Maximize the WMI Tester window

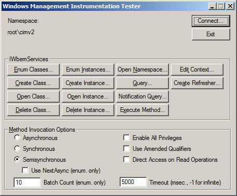[x=221, y=6]
